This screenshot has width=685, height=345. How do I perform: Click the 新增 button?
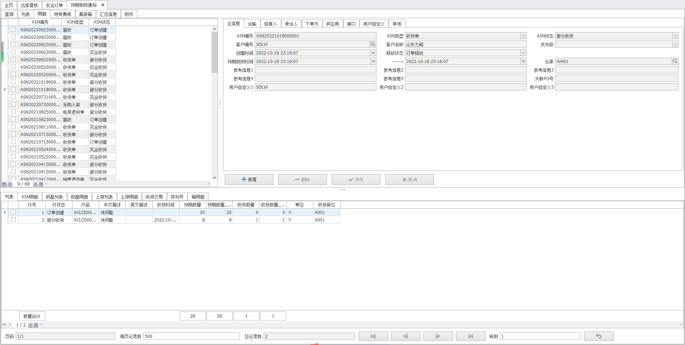pos(249,179)
